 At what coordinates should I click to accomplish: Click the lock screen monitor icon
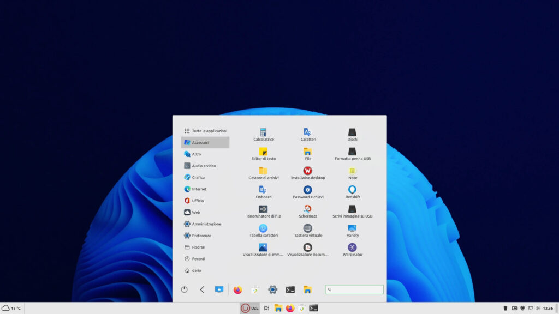pos(219,289)
